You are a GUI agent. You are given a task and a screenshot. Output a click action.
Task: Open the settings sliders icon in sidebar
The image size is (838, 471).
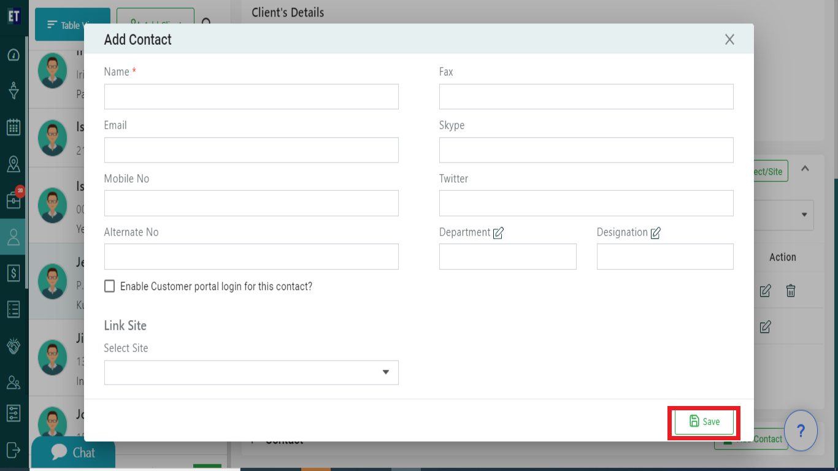tap(13, 413)
